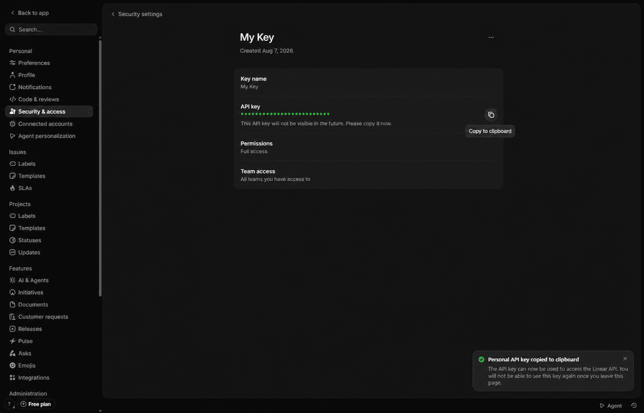
Task: Open the My Key three-dot options menu
Action: tap(491, 38)
